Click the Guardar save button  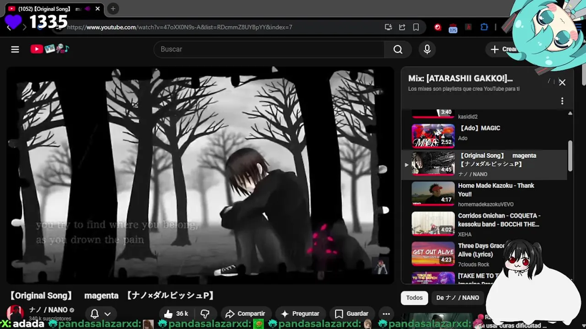352,314
